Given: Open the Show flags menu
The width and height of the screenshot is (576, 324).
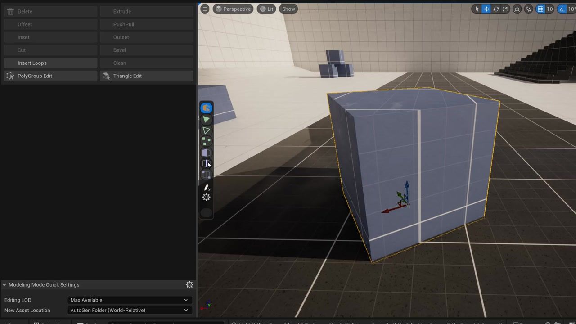Looking at the screenshot, I should pos(288,9).
